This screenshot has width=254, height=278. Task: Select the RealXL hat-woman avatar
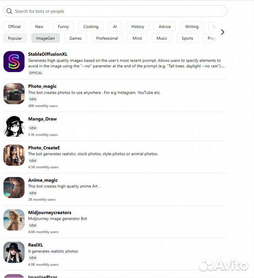click(14, 252)
